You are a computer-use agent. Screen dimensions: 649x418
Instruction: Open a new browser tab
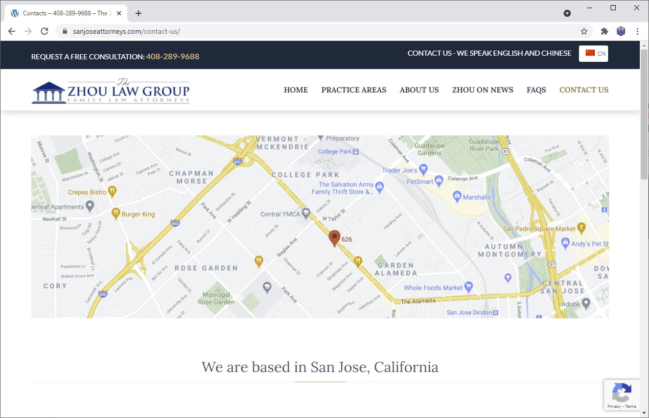coord(138,13)
